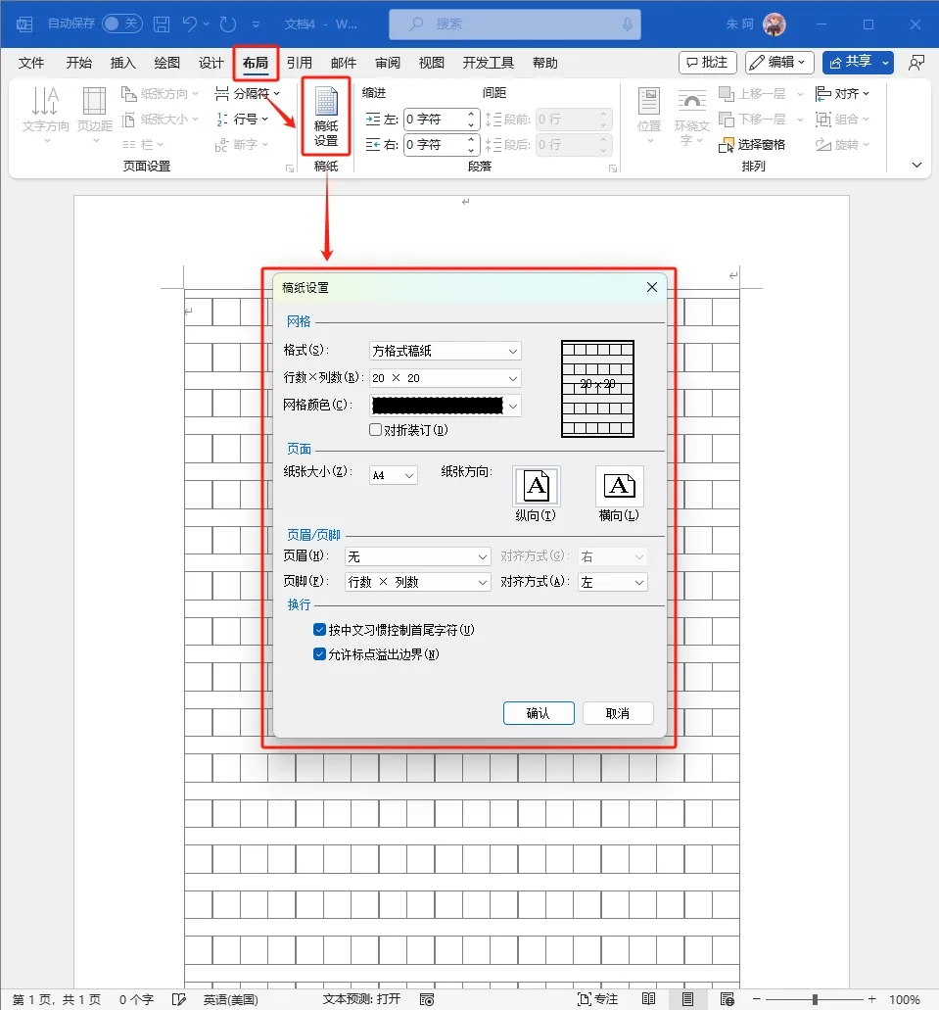The height and width of the screenshot is (1010, 939).
Task: Click the 稿纸设置 icon in the ribbon
Action: coord(325,117)
